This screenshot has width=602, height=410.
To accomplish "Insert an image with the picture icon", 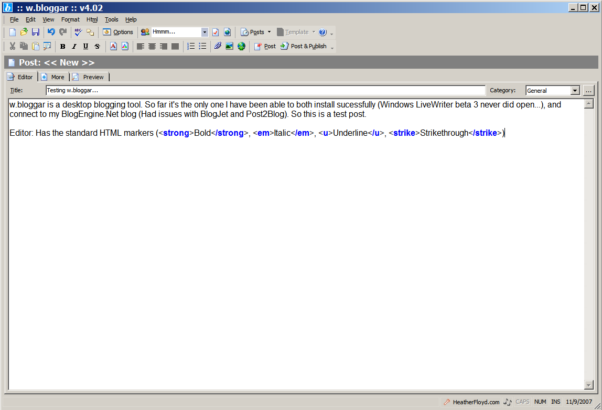I will point(230,47).
